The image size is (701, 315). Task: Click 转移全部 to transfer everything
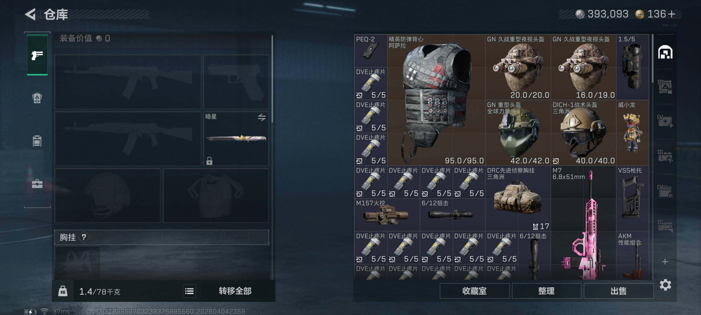point(235,291)
